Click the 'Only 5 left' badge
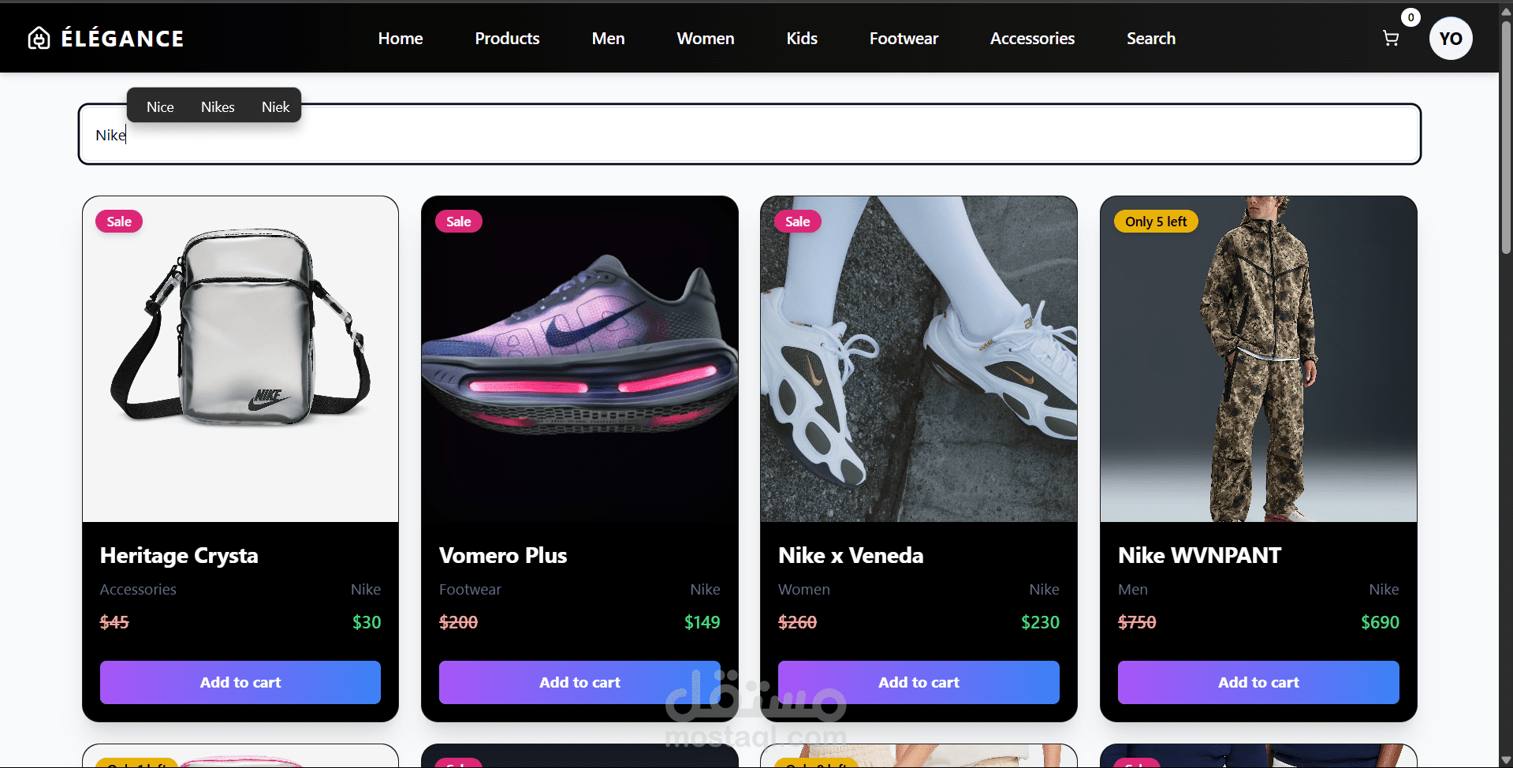Image resolution: width=1513 pixels, height=768 pixels. click(x=1156, y=222)
